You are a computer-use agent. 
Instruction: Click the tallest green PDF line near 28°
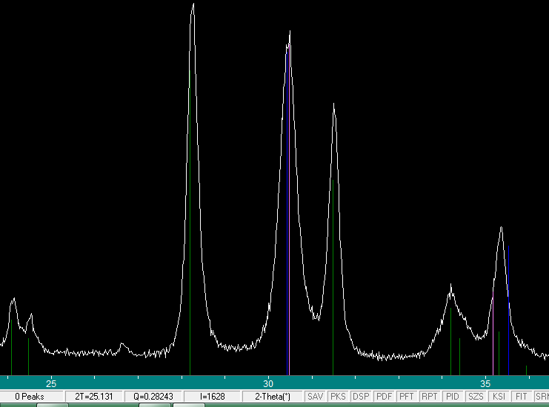(x=190, y=223)
